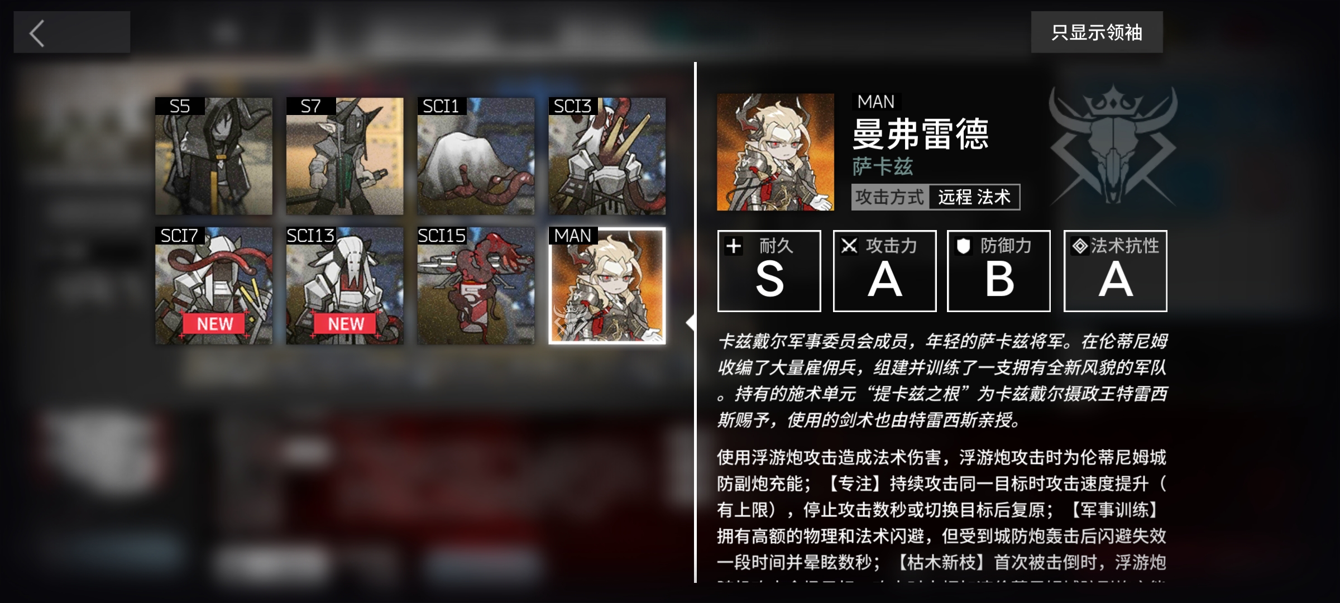Click the 攻击方式 远程 法术 tag

point(936,197)
